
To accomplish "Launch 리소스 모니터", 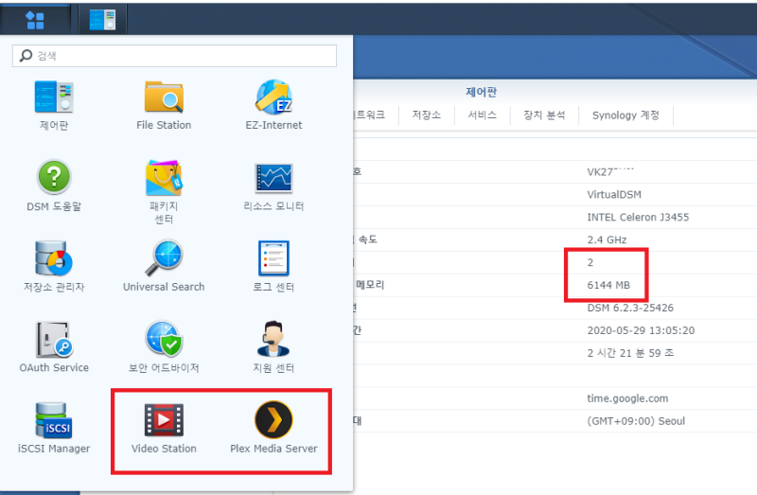I will click(x=273, y=186).
